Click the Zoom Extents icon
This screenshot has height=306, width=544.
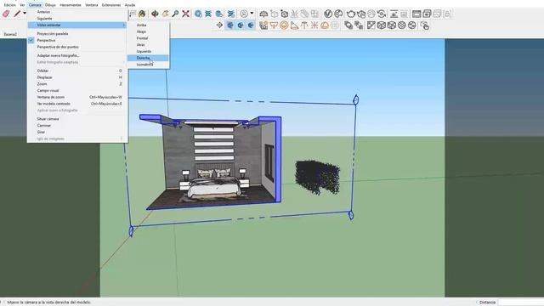tap(186, 14)
